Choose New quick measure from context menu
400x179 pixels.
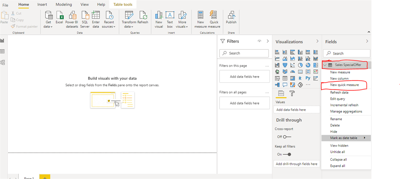345,85
